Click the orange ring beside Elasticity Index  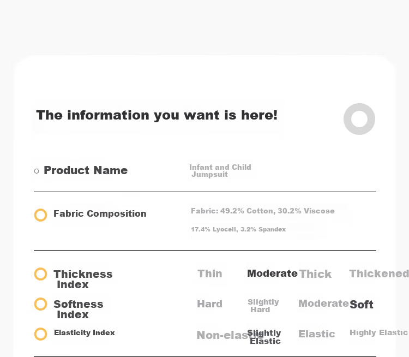pyautogui.click(x=41, y=334)
